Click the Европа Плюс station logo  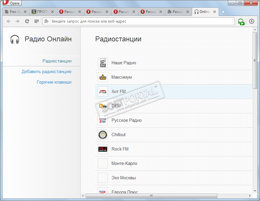click(x=103, y=190)
